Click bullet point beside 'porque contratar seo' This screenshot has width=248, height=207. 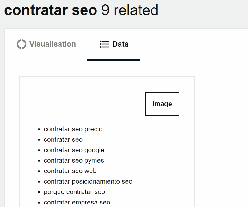coord(39,192)
